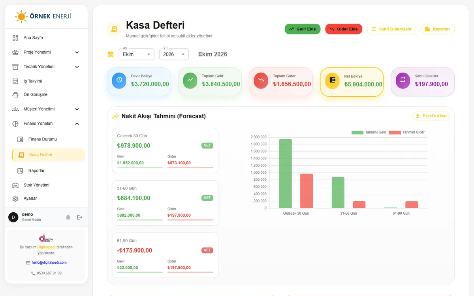Click the Müşteri Yönetimi people icon

pos(15,109)
